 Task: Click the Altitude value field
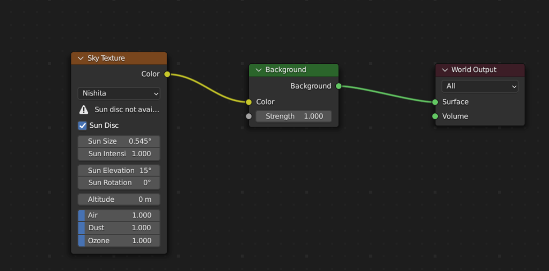tap(119, 200)
